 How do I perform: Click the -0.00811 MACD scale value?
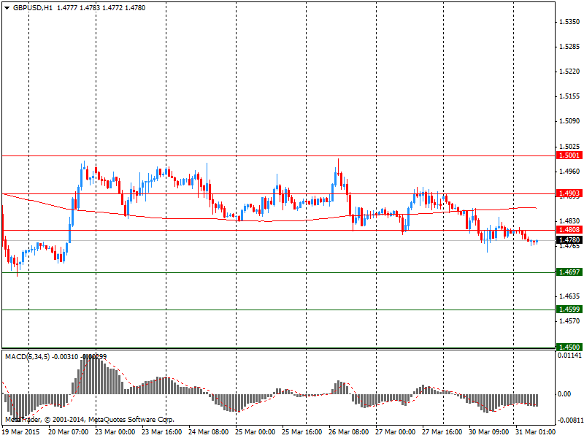click(569, 420)
